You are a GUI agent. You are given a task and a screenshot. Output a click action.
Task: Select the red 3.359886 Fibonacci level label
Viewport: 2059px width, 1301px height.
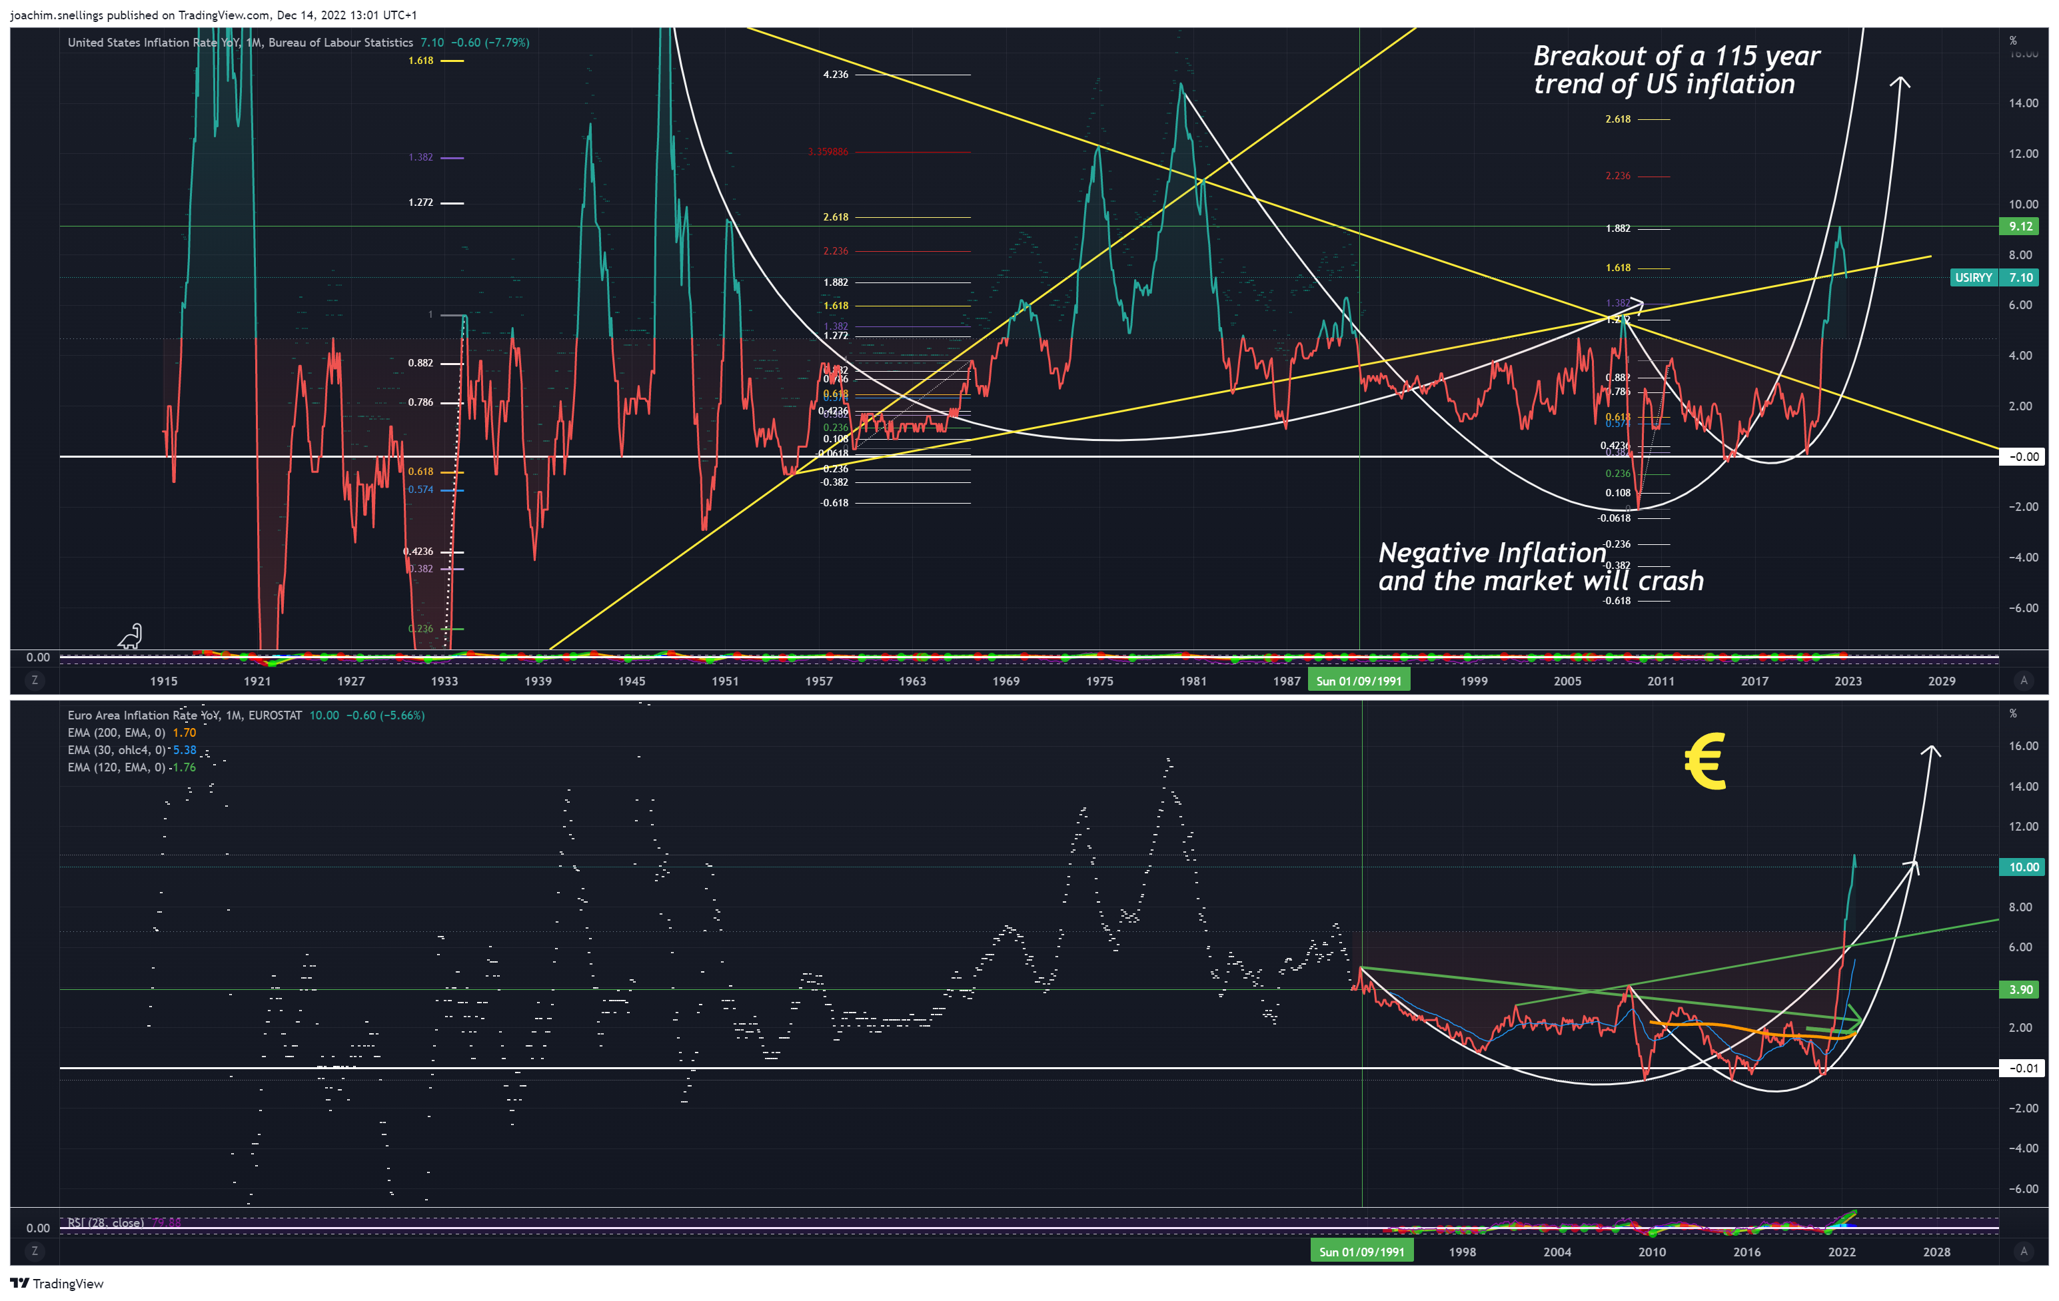[x=828, y=151]
